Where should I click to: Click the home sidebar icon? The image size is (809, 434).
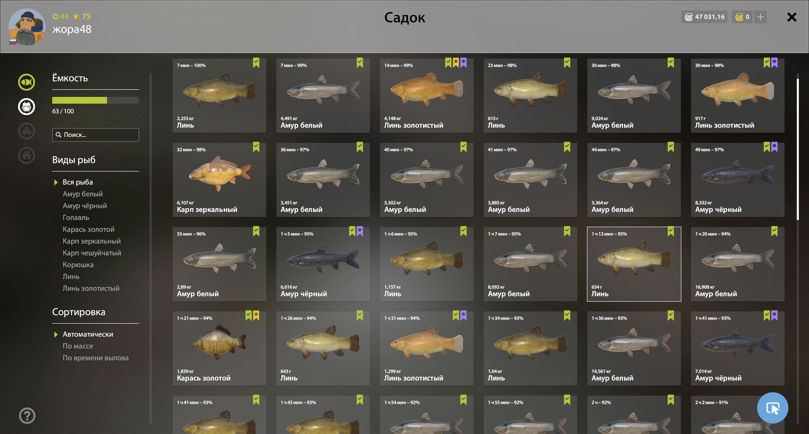(27, 155)
